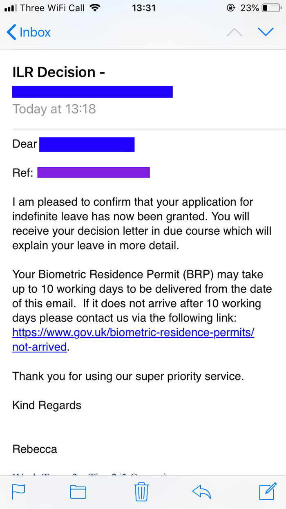
Task: Open the gov.uk biometric-residence-permits link
Action: pos(133,332)
